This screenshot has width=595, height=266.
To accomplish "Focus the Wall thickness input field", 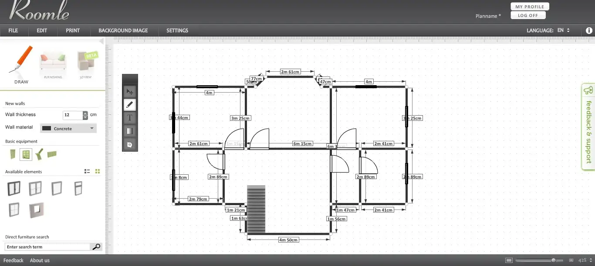I will [73, 115].
